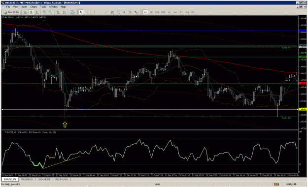Select the text label tool

click(130, 12)
